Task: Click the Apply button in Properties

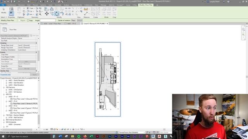Action: point(34,75)
